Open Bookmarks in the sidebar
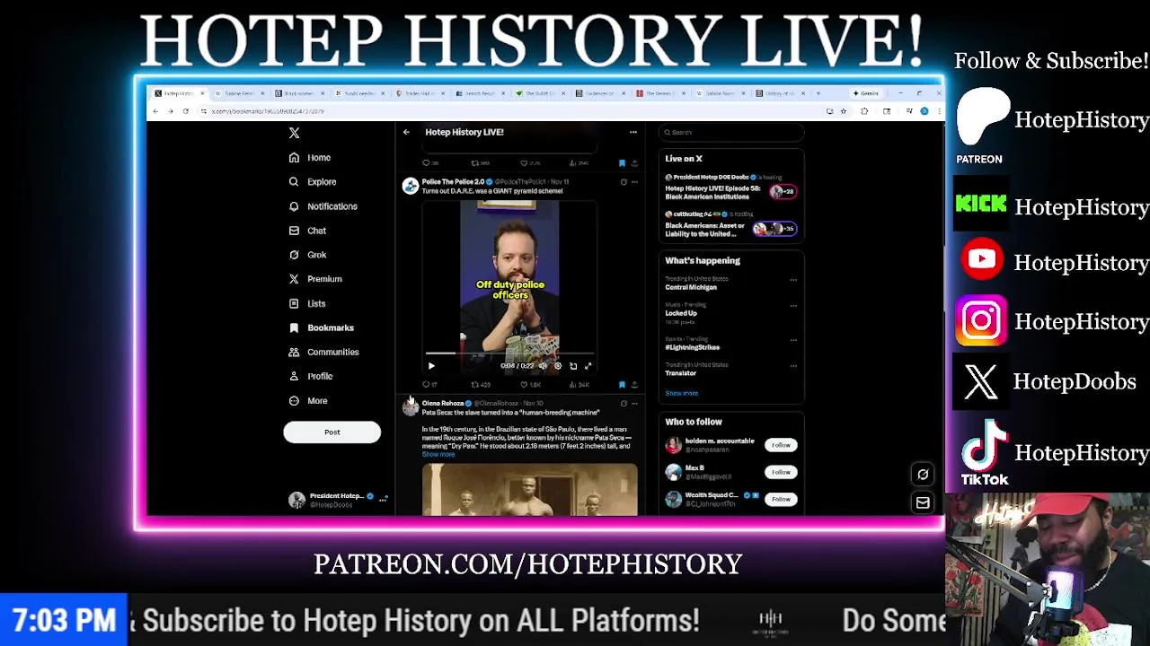The width and height of the screenshot is (1150, 646). click(x=321, y=327)
